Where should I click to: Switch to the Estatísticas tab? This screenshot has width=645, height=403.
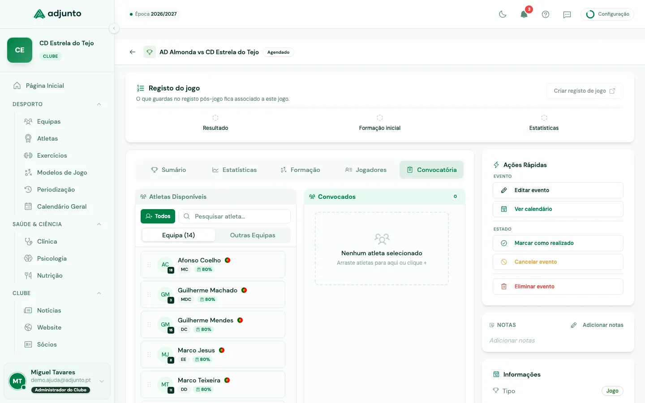coord(234,170)
